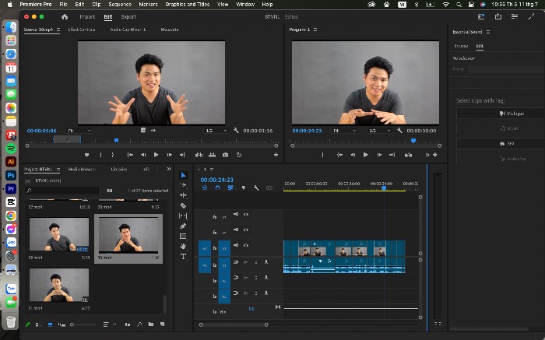Select the Hand tool
This screenshot has height=340, width=545.
point(183,246)
